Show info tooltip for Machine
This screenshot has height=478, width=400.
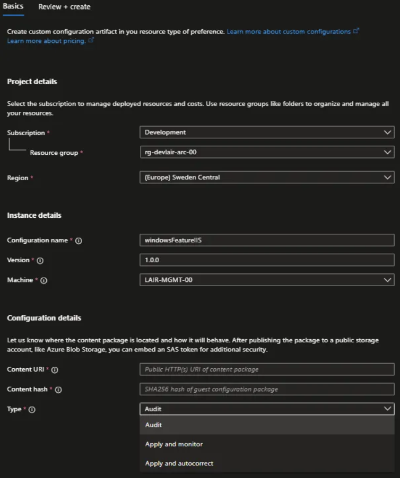44,280
